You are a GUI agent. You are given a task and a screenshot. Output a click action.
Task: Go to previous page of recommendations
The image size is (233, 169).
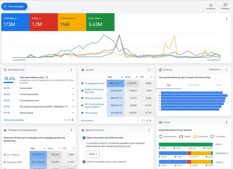[x=65, y=120]
